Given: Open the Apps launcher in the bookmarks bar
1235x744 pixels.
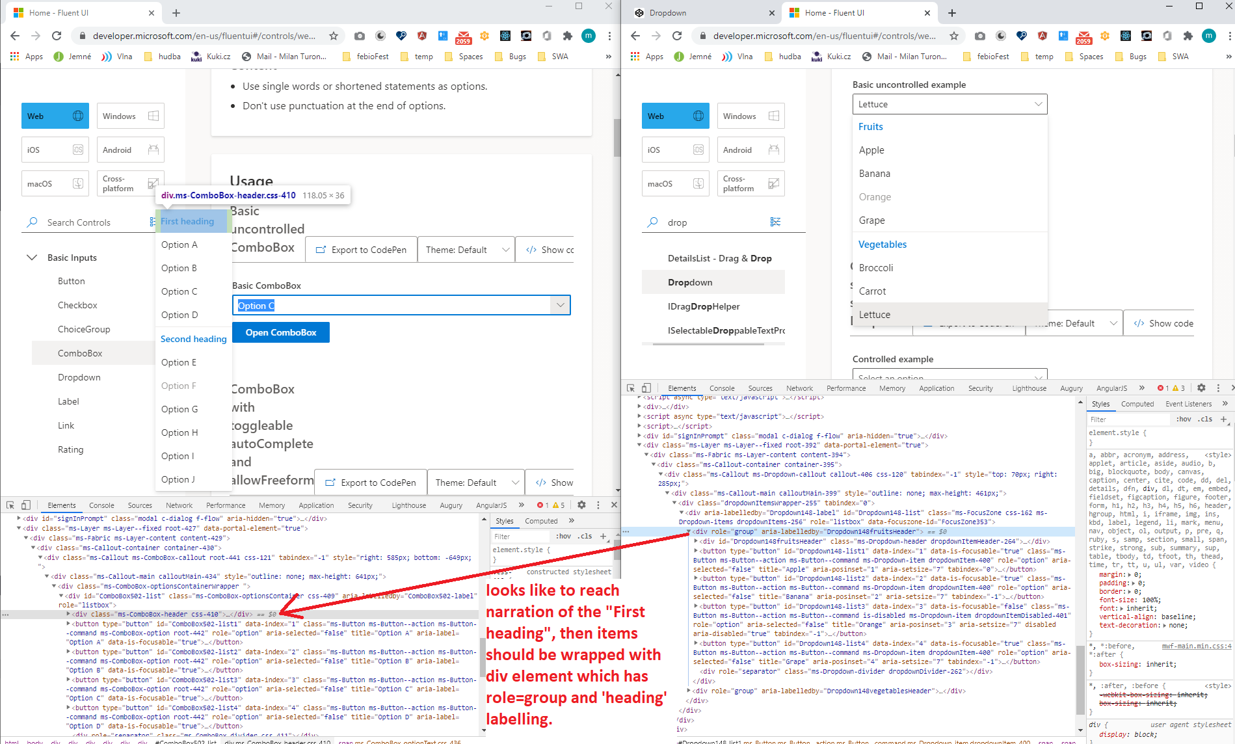Looking at the screenshot, I should pyautogui.click(x=14, y=57).
